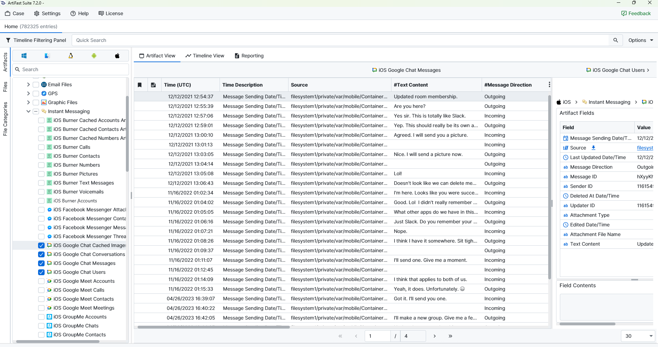Screen dimensions: 658x347
Task: Expand the Graphic Files node
Action: pyautogui.click(x=28, y=102)
